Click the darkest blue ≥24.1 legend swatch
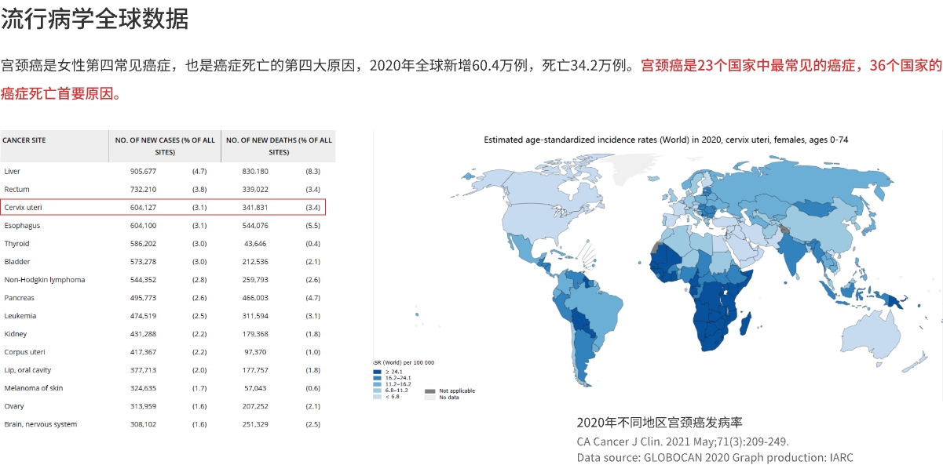 (x=376, y=372)
